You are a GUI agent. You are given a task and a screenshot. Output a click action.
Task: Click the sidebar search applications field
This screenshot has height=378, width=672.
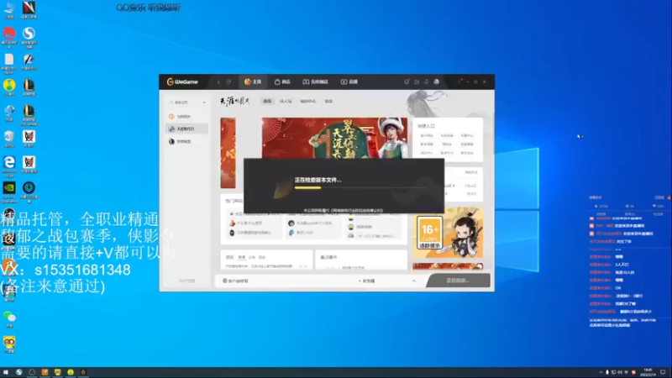point(184,102)
